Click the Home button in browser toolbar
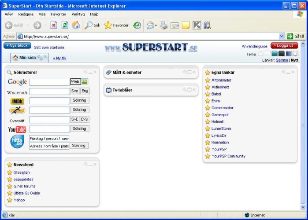Screen dimensions: 308x220 (76, 25)
